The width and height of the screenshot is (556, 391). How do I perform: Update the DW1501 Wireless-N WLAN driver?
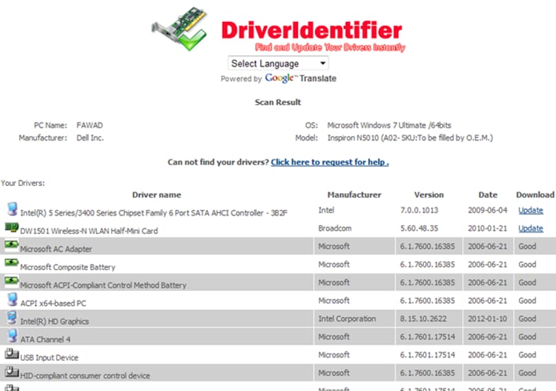(x=531, y=228)
